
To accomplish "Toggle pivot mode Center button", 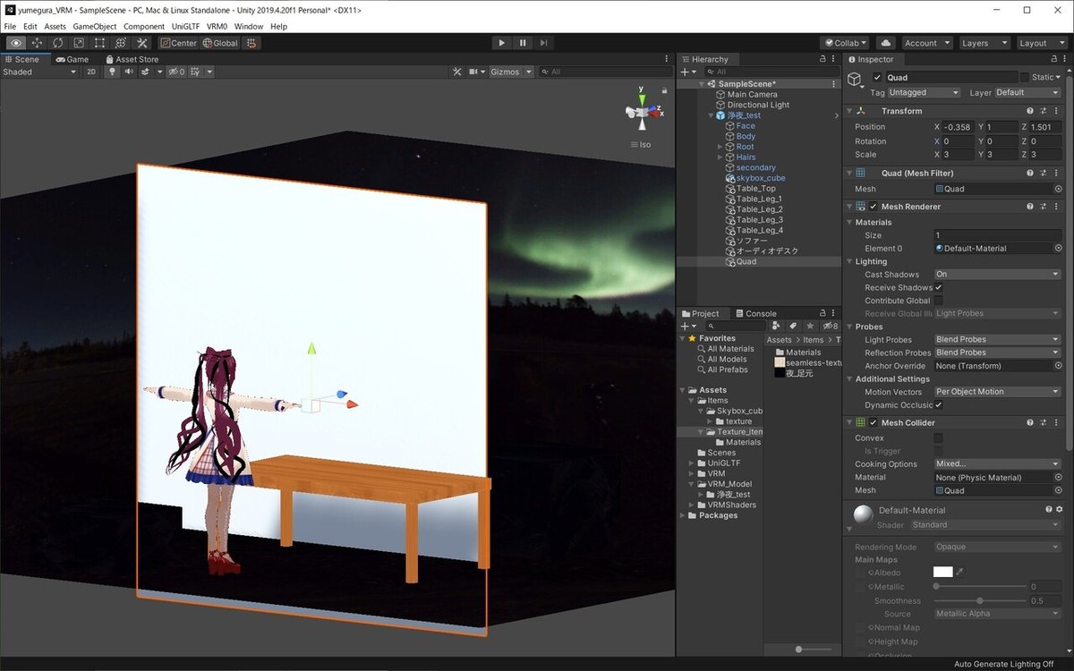I will pyautogui.click(x=179, y=43).
